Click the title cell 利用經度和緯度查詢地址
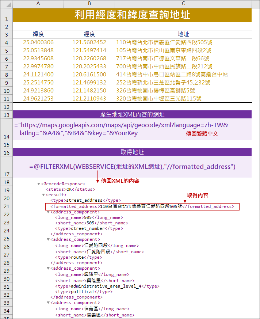 click(132, 15)
